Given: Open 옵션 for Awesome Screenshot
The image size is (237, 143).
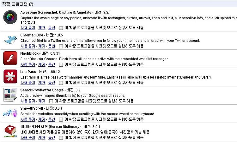Looking at the screenshot, I should [x=52, y=28].
